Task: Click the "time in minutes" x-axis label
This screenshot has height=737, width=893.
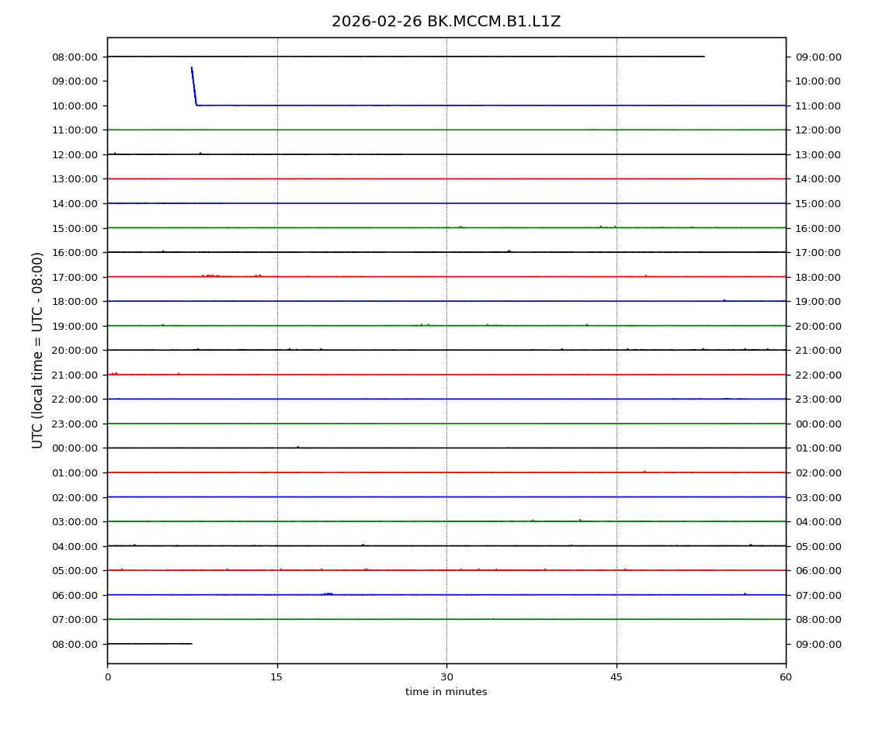Action: [446, 692]
